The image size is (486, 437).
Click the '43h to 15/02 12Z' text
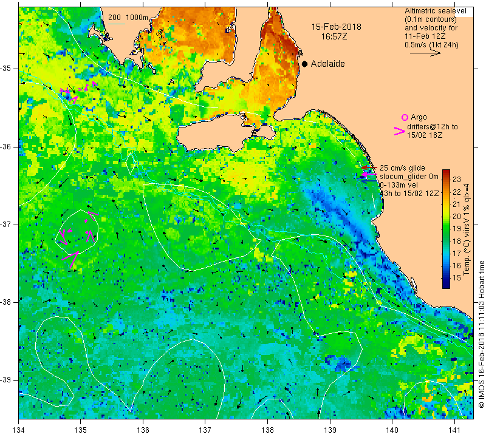(409, 193)
